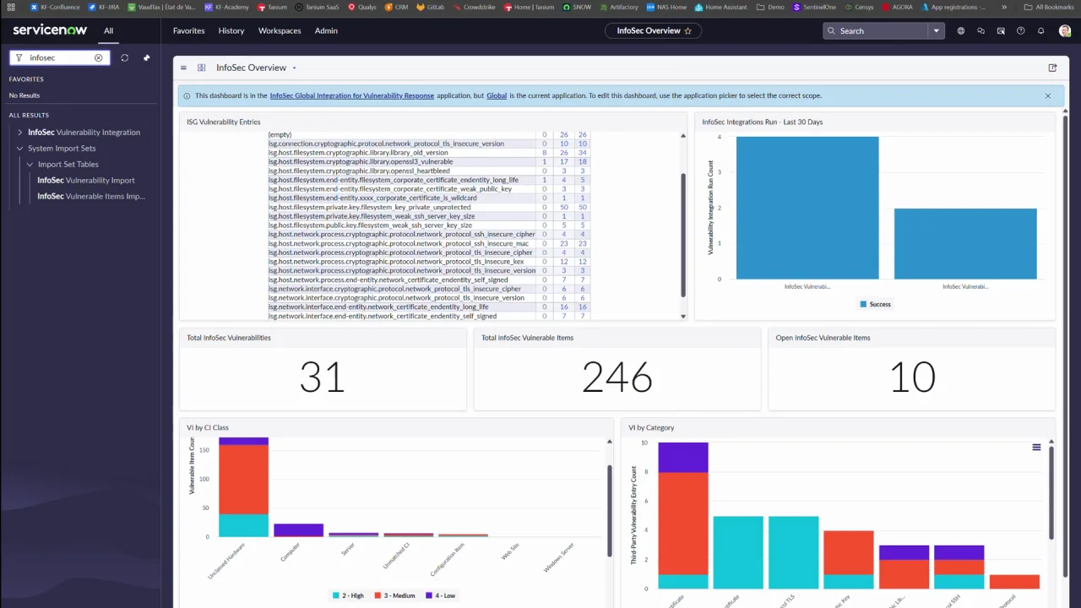Click the key_private_unprotected entry row
The height and width of the screenshot is (608, 1081).
click(427, 207)
